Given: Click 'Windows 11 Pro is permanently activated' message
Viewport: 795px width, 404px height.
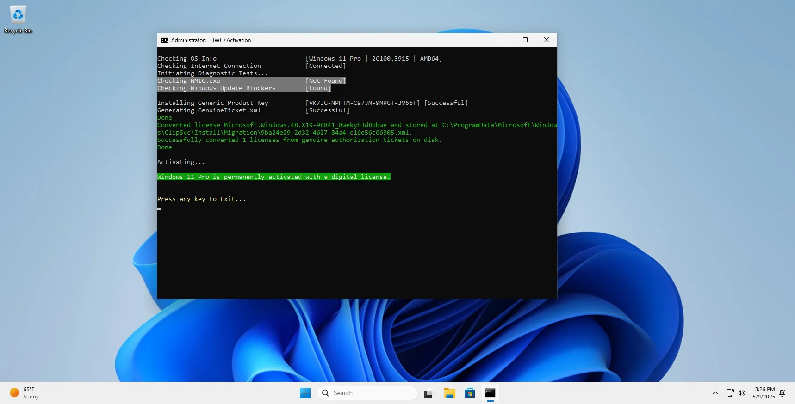Looking at the screenshot, I should [x=274, y=177].
